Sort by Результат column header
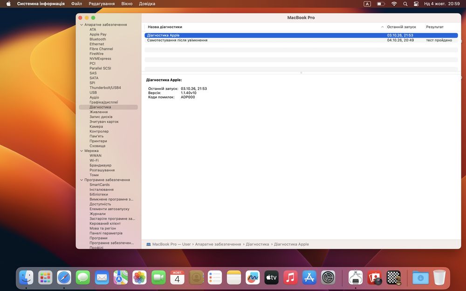 435,27
